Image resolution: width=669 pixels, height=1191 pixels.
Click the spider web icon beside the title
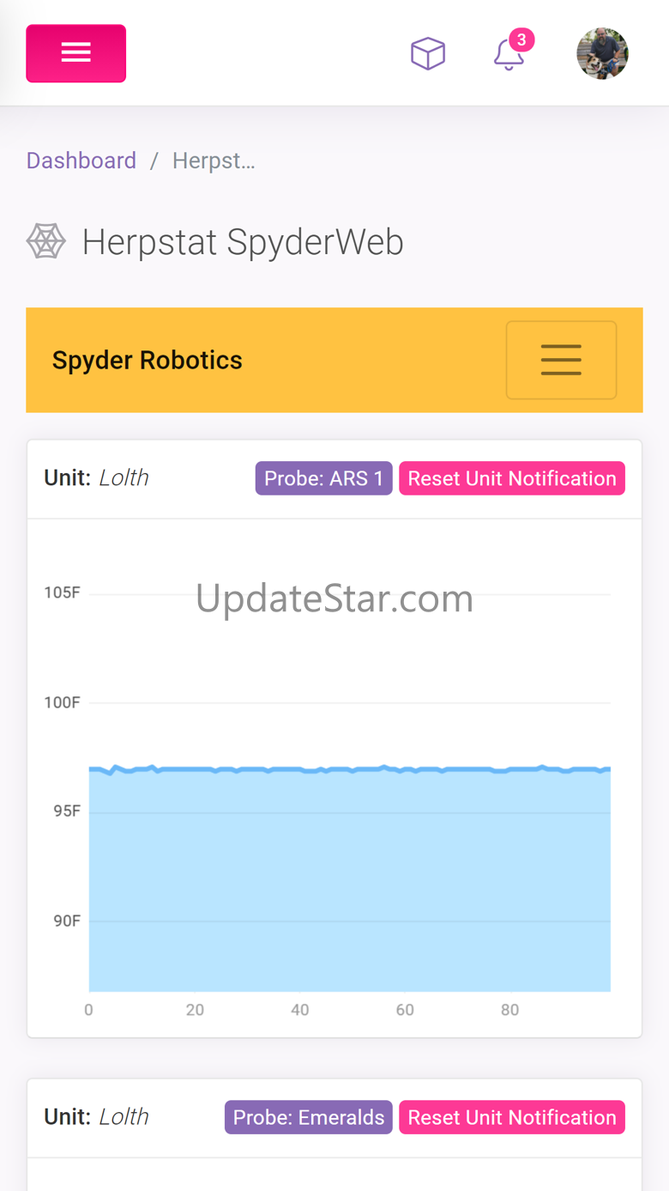[x=46, y=241]
